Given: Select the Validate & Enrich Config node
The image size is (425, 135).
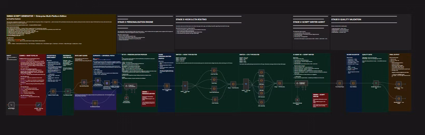Looking at the screenshot, I should (53, 91).
